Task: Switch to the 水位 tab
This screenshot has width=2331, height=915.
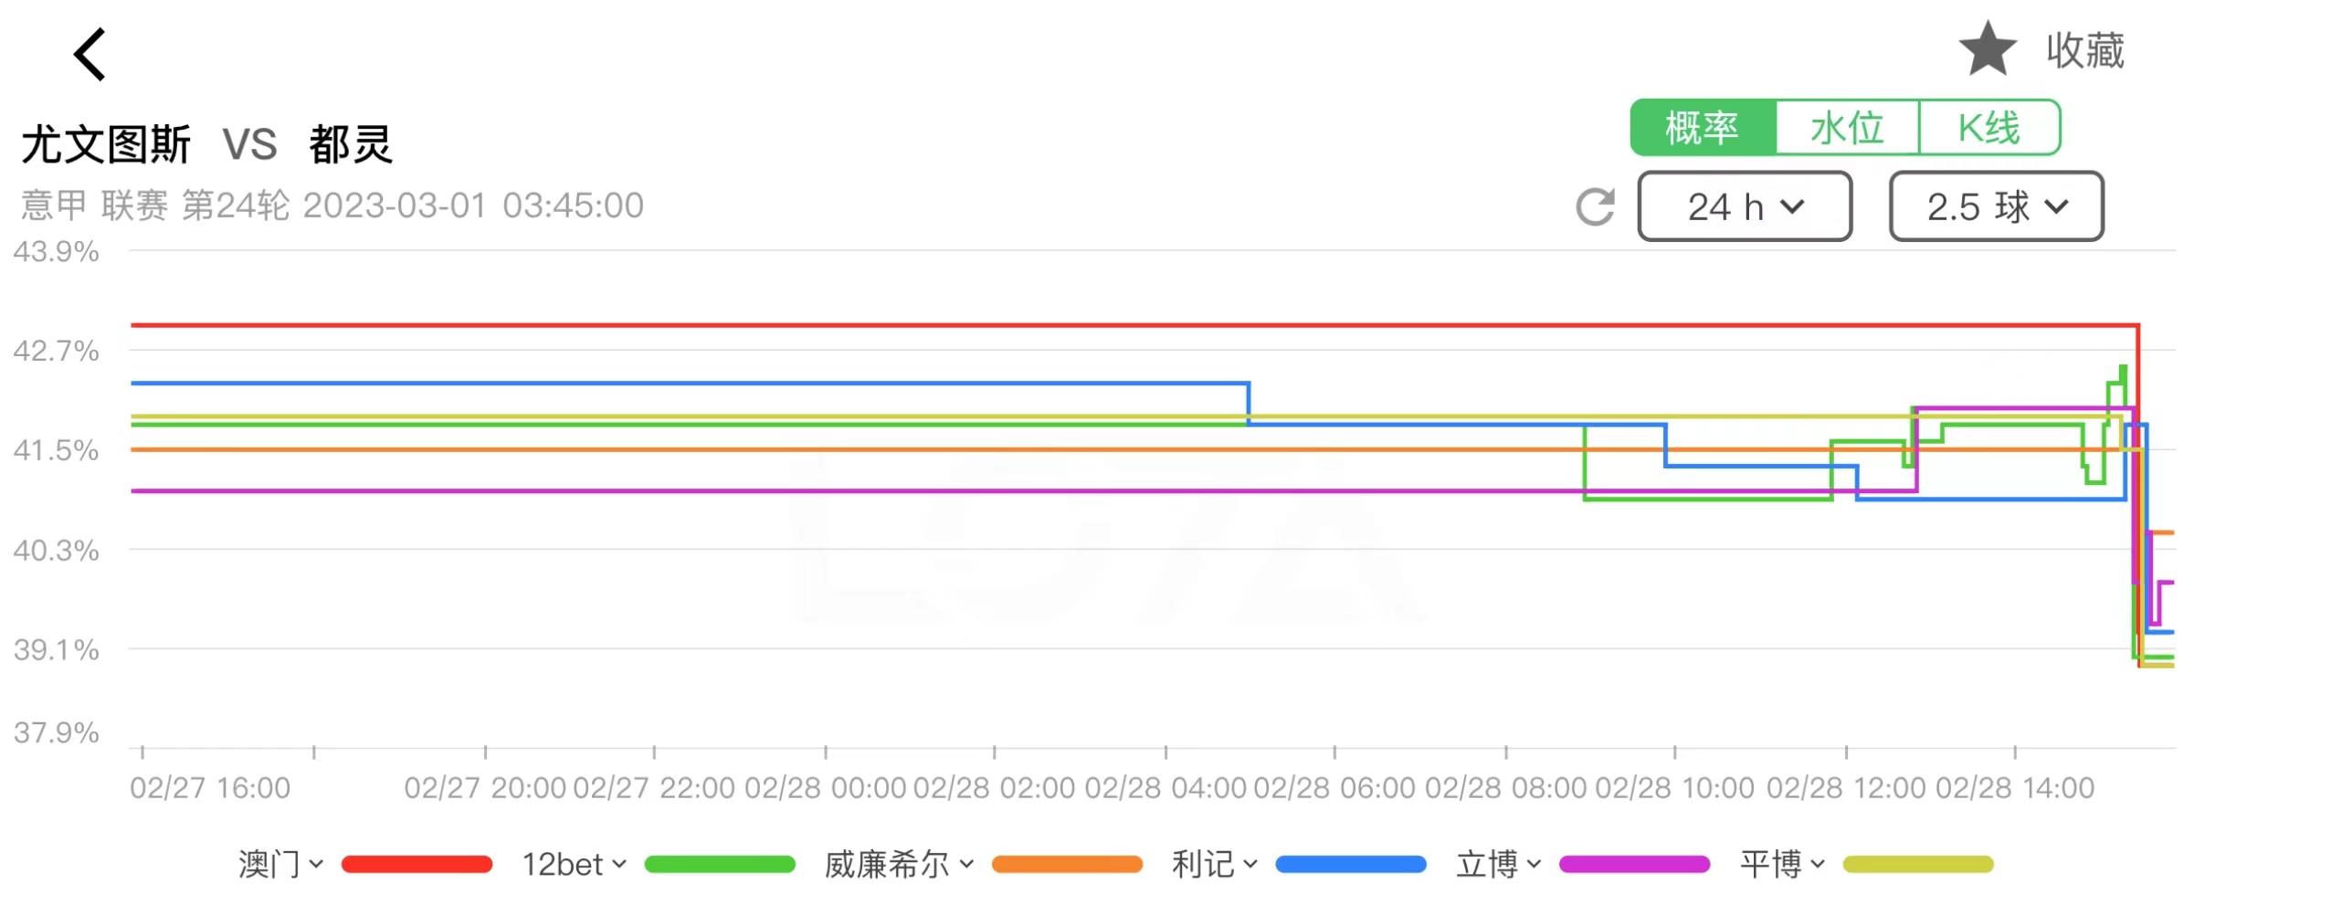Action: coord(1847,128)
